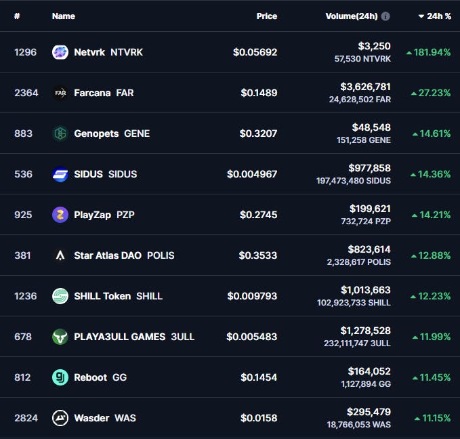This screenshot has height=439, width=460.
Task: Open the Reboot GG coin page
Action: [x=100, y=377]
